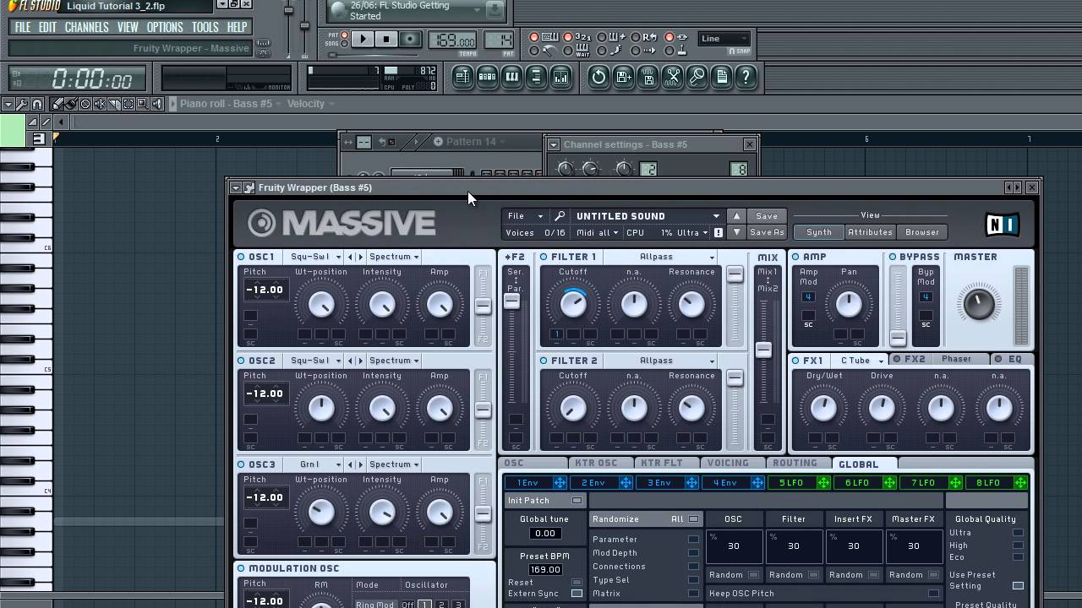Toggle the MODULATION OSC power button

coord(241,568)
